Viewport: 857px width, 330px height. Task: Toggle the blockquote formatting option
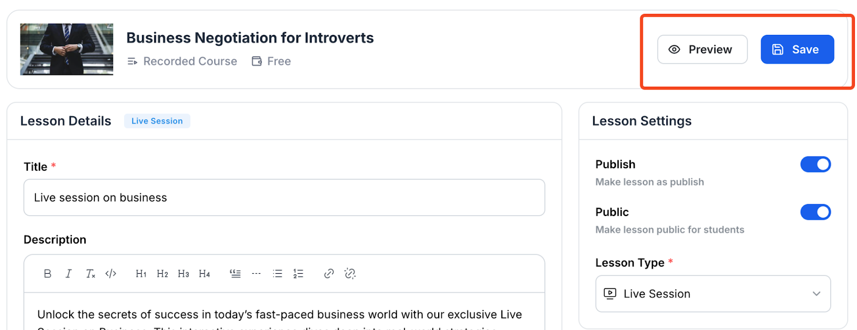click(235, 273)
